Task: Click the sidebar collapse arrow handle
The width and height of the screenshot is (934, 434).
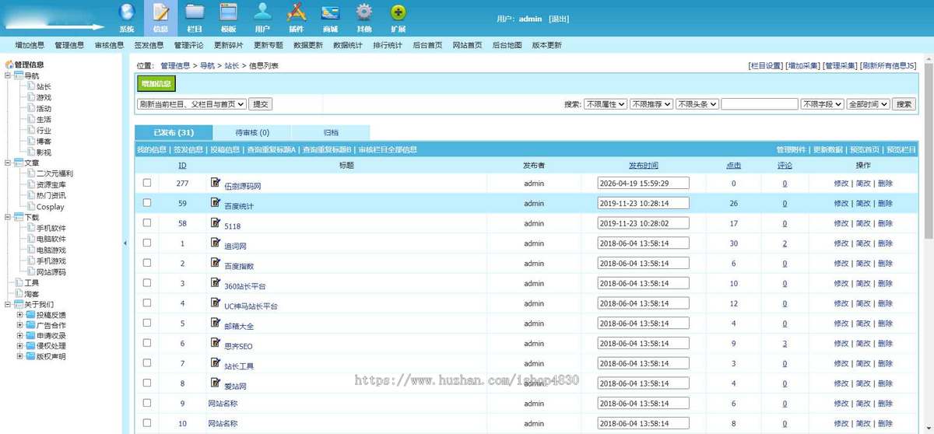Action: tap(125, 243)
